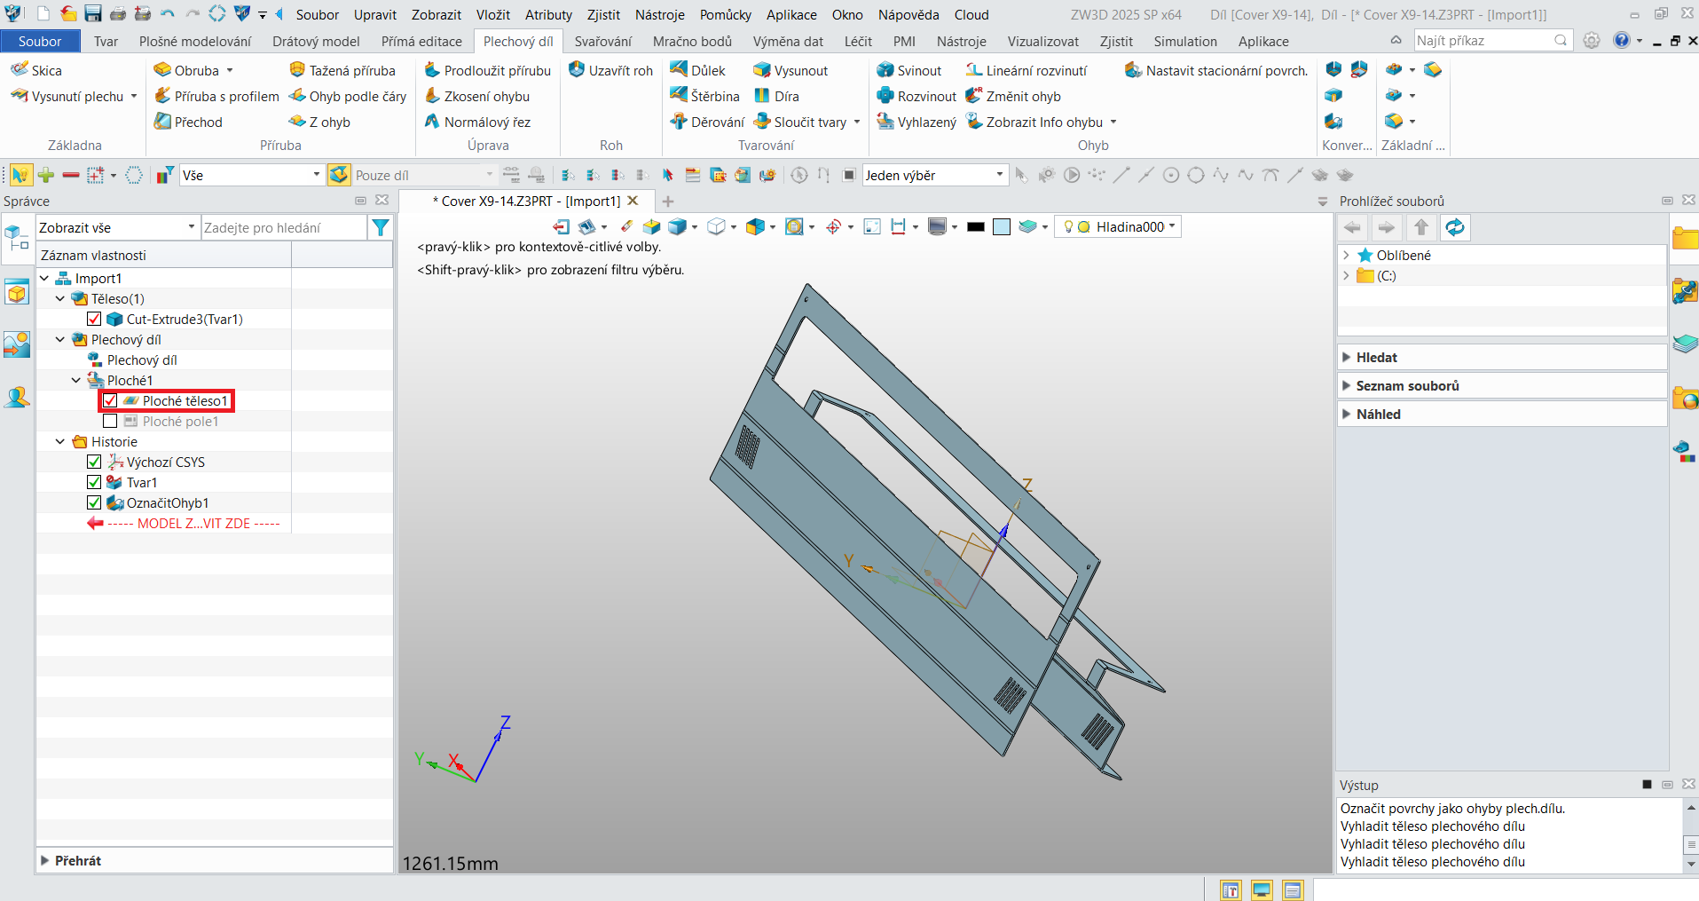Run the Svinout fold command

tap(908, 70)
